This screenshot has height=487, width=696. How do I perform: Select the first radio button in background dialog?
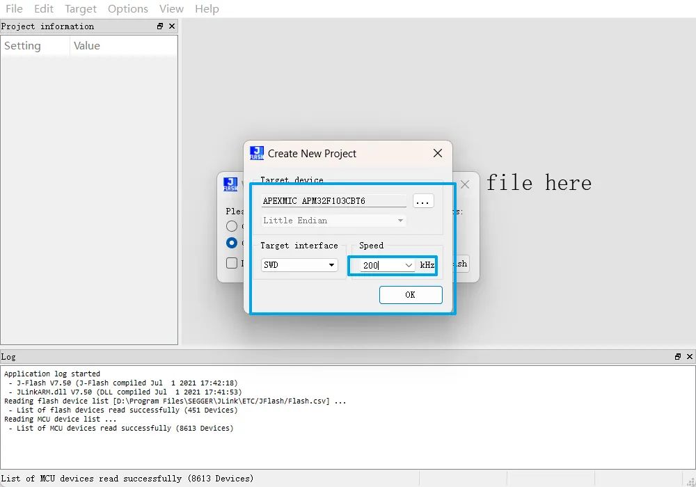click(x=232, y=226)
